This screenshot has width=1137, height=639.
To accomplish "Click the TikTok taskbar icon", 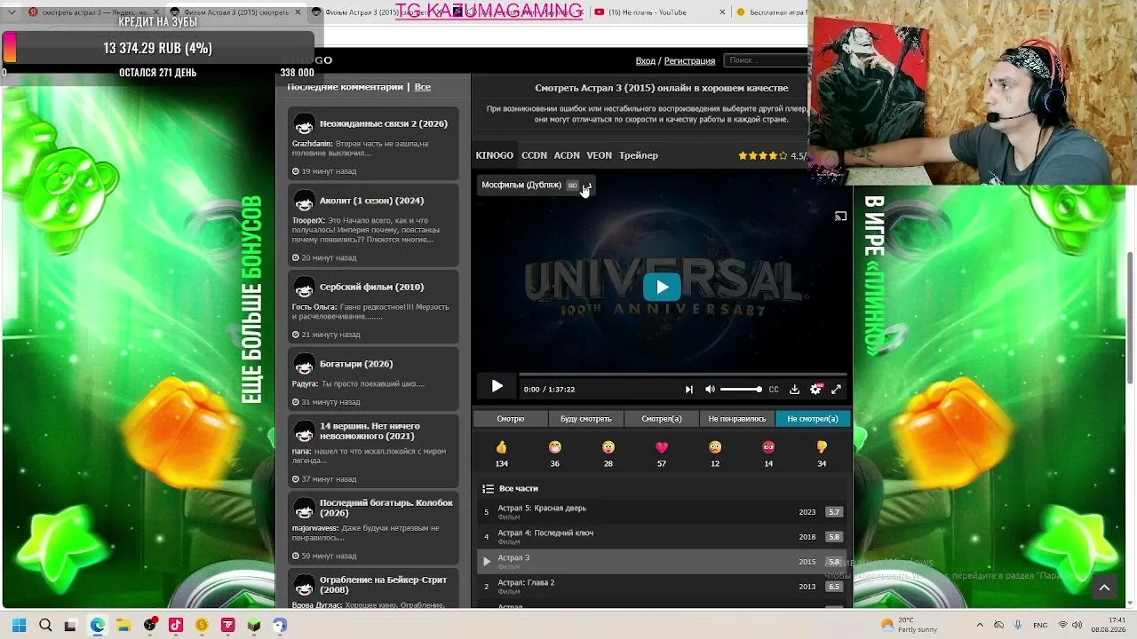I will point(176,626).
